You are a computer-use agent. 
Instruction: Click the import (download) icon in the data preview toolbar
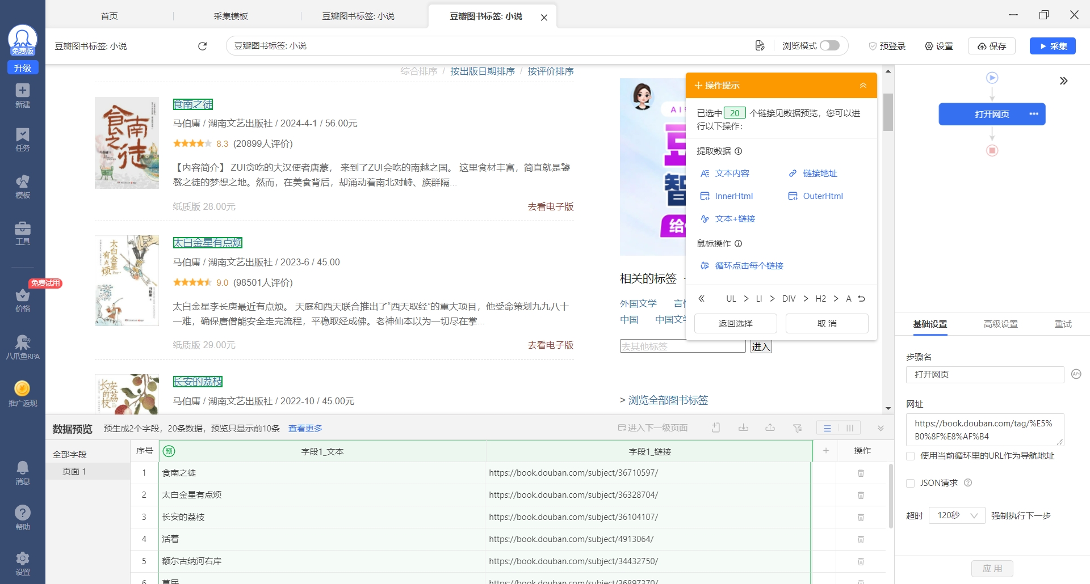click(743, 428)
